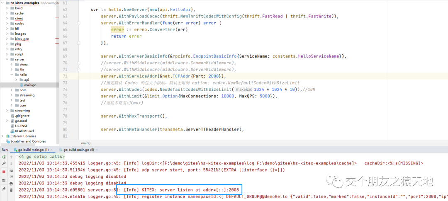Click the Scratches and Consoles icon
448x201 pixels.
pyautogui.click(x=7, y=141)
